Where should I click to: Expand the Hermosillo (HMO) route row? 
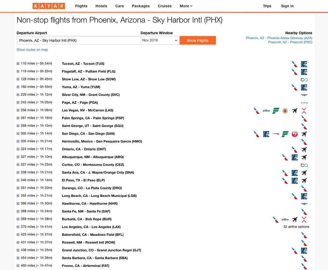point(18,141)
